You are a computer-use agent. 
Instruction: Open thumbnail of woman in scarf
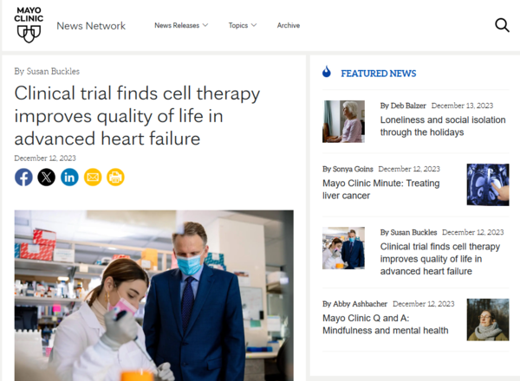(488, 320)
